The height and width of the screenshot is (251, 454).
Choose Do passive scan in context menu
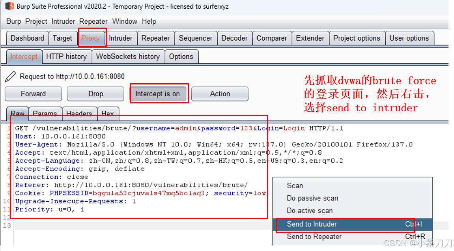[352, 198]
